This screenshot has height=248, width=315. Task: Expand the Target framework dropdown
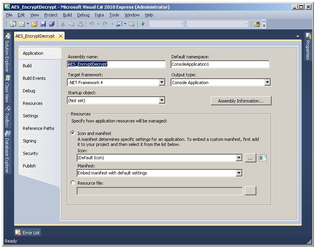(x=162, y=83)
